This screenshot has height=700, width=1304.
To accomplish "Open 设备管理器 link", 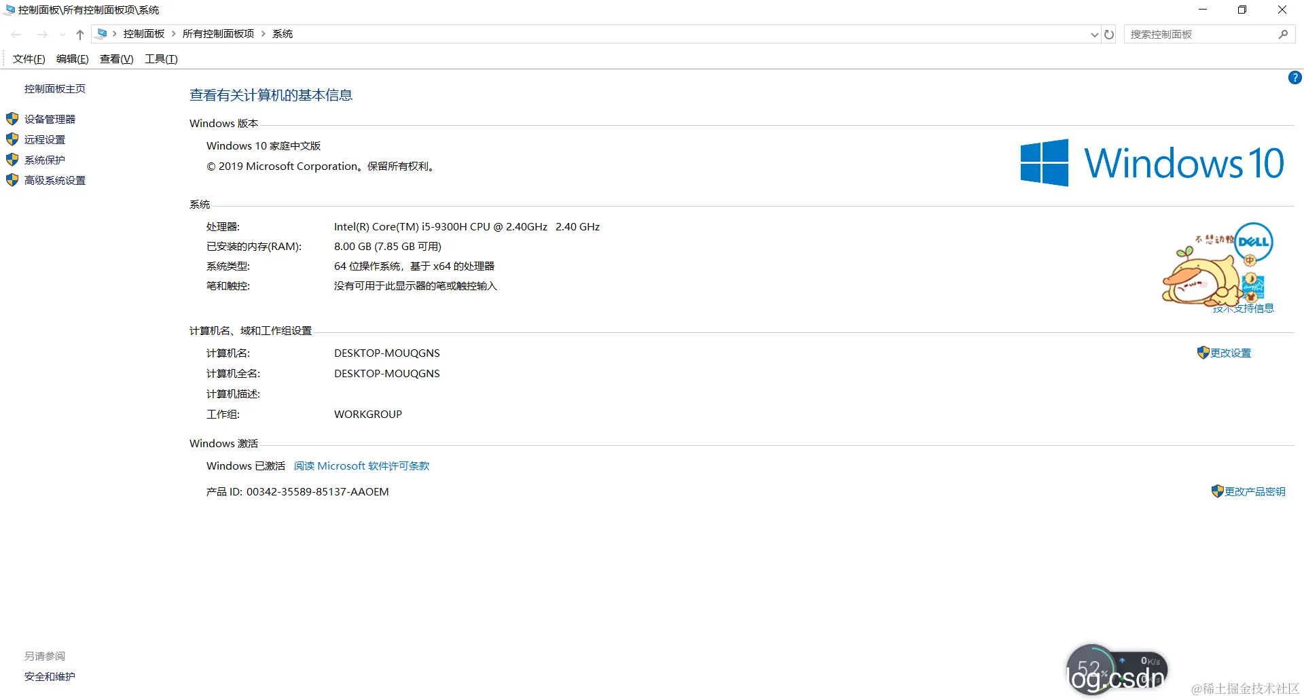I will point(50,120).
